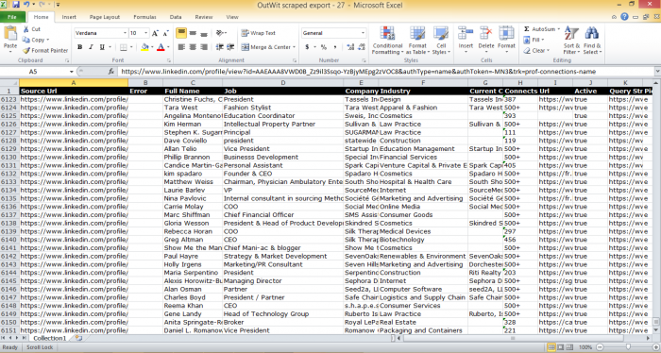
Task: Open Microsoft Excel Help question mark
Action: 624,17
